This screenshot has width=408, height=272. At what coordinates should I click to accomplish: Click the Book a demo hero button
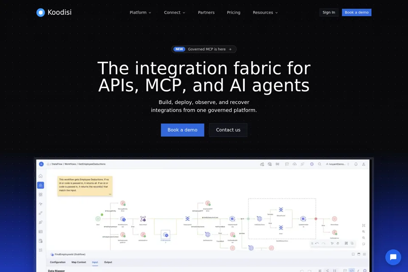pyautogui.click(x=182, y=130)
